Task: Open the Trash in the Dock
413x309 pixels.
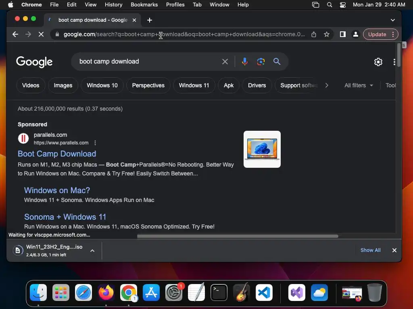Action: [375, 293]
